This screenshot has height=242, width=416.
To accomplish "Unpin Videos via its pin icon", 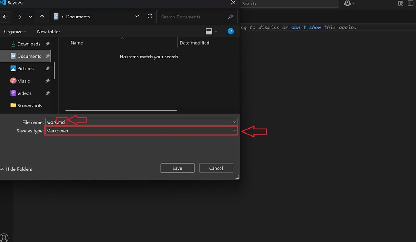I will (47, 93).
